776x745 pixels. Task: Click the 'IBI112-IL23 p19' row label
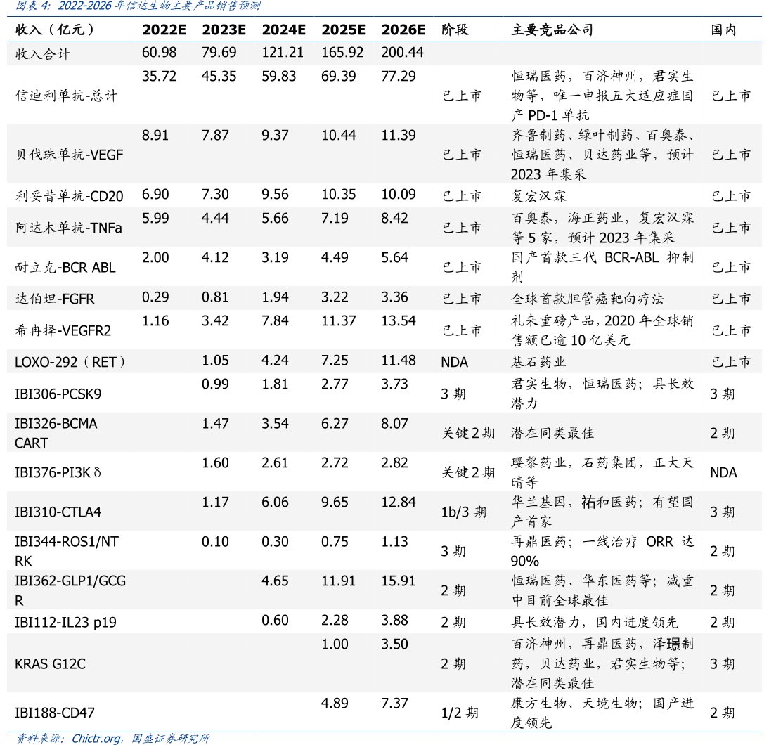tap(66, 622)
